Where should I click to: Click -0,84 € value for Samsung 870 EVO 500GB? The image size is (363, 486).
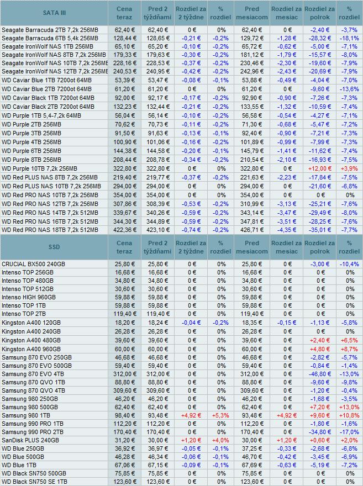[320, 366]
